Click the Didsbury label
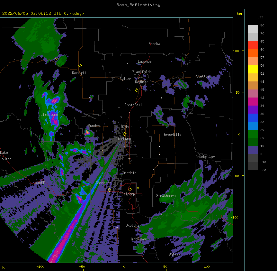The image size is (277, 271). pyautogui.click(x=123, y=139)
